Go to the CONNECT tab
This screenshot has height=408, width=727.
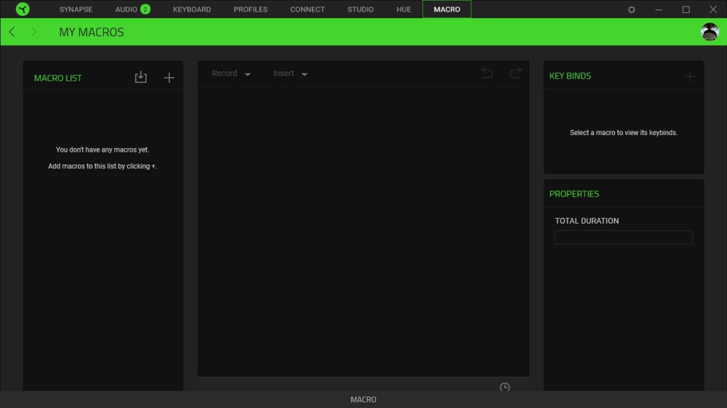click(x=308, y=9)
